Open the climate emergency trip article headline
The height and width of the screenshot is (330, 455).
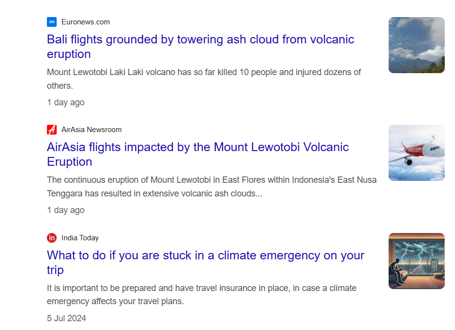206,255
